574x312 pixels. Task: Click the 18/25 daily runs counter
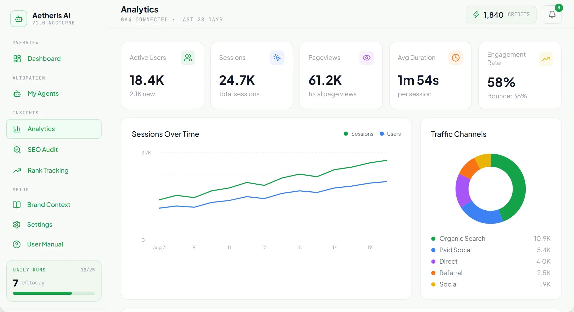[88, 270]
